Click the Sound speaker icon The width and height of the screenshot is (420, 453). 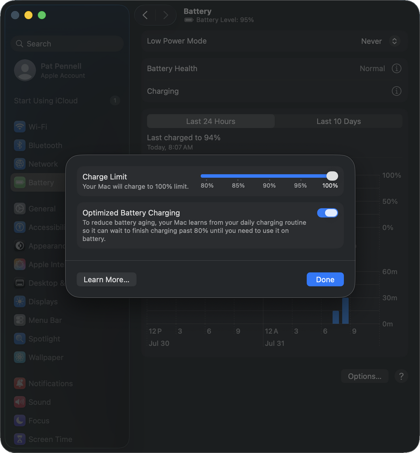coord(20,402)
